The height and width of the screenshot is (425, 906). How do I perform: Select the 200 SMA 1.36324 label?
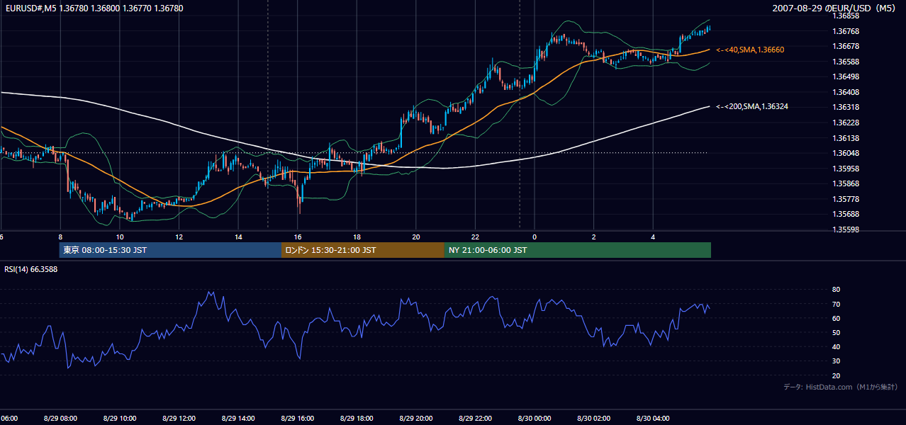752,106
